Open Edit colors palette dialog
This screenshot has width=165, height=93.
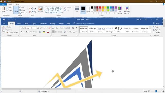pyautogui.click(x=120, y=10)
